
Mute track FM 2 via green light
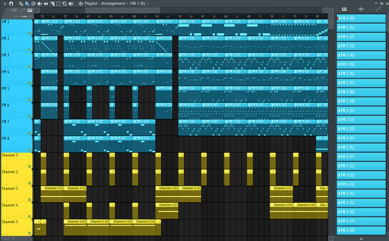coord(29,50)
